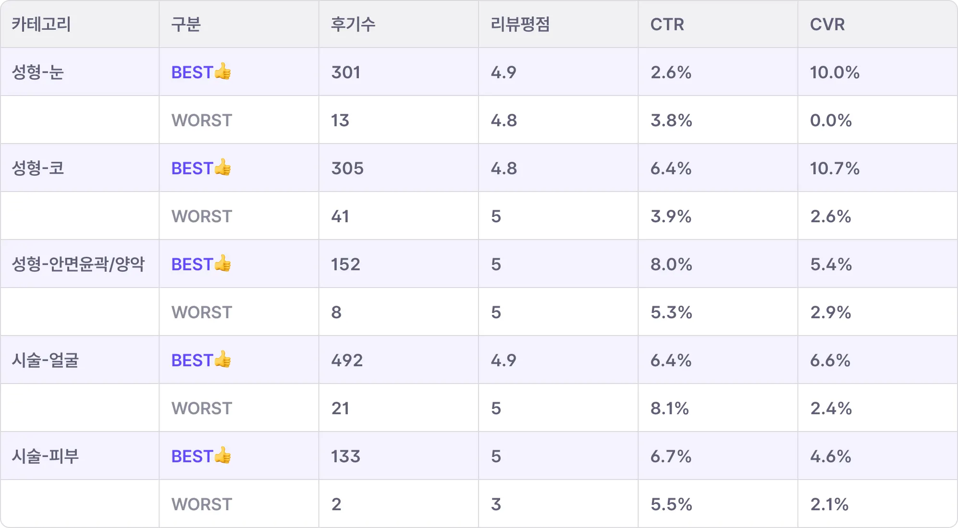Click thumbs-up icon in 성형-코 BEST row
This screenshot has width=958, height=528.
pyautogui.click(x=223, y=168)
